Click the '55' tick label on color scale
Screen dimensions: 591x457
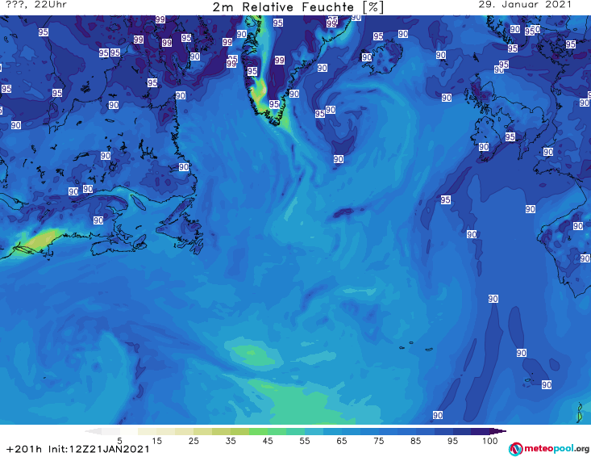coord(305,441)
